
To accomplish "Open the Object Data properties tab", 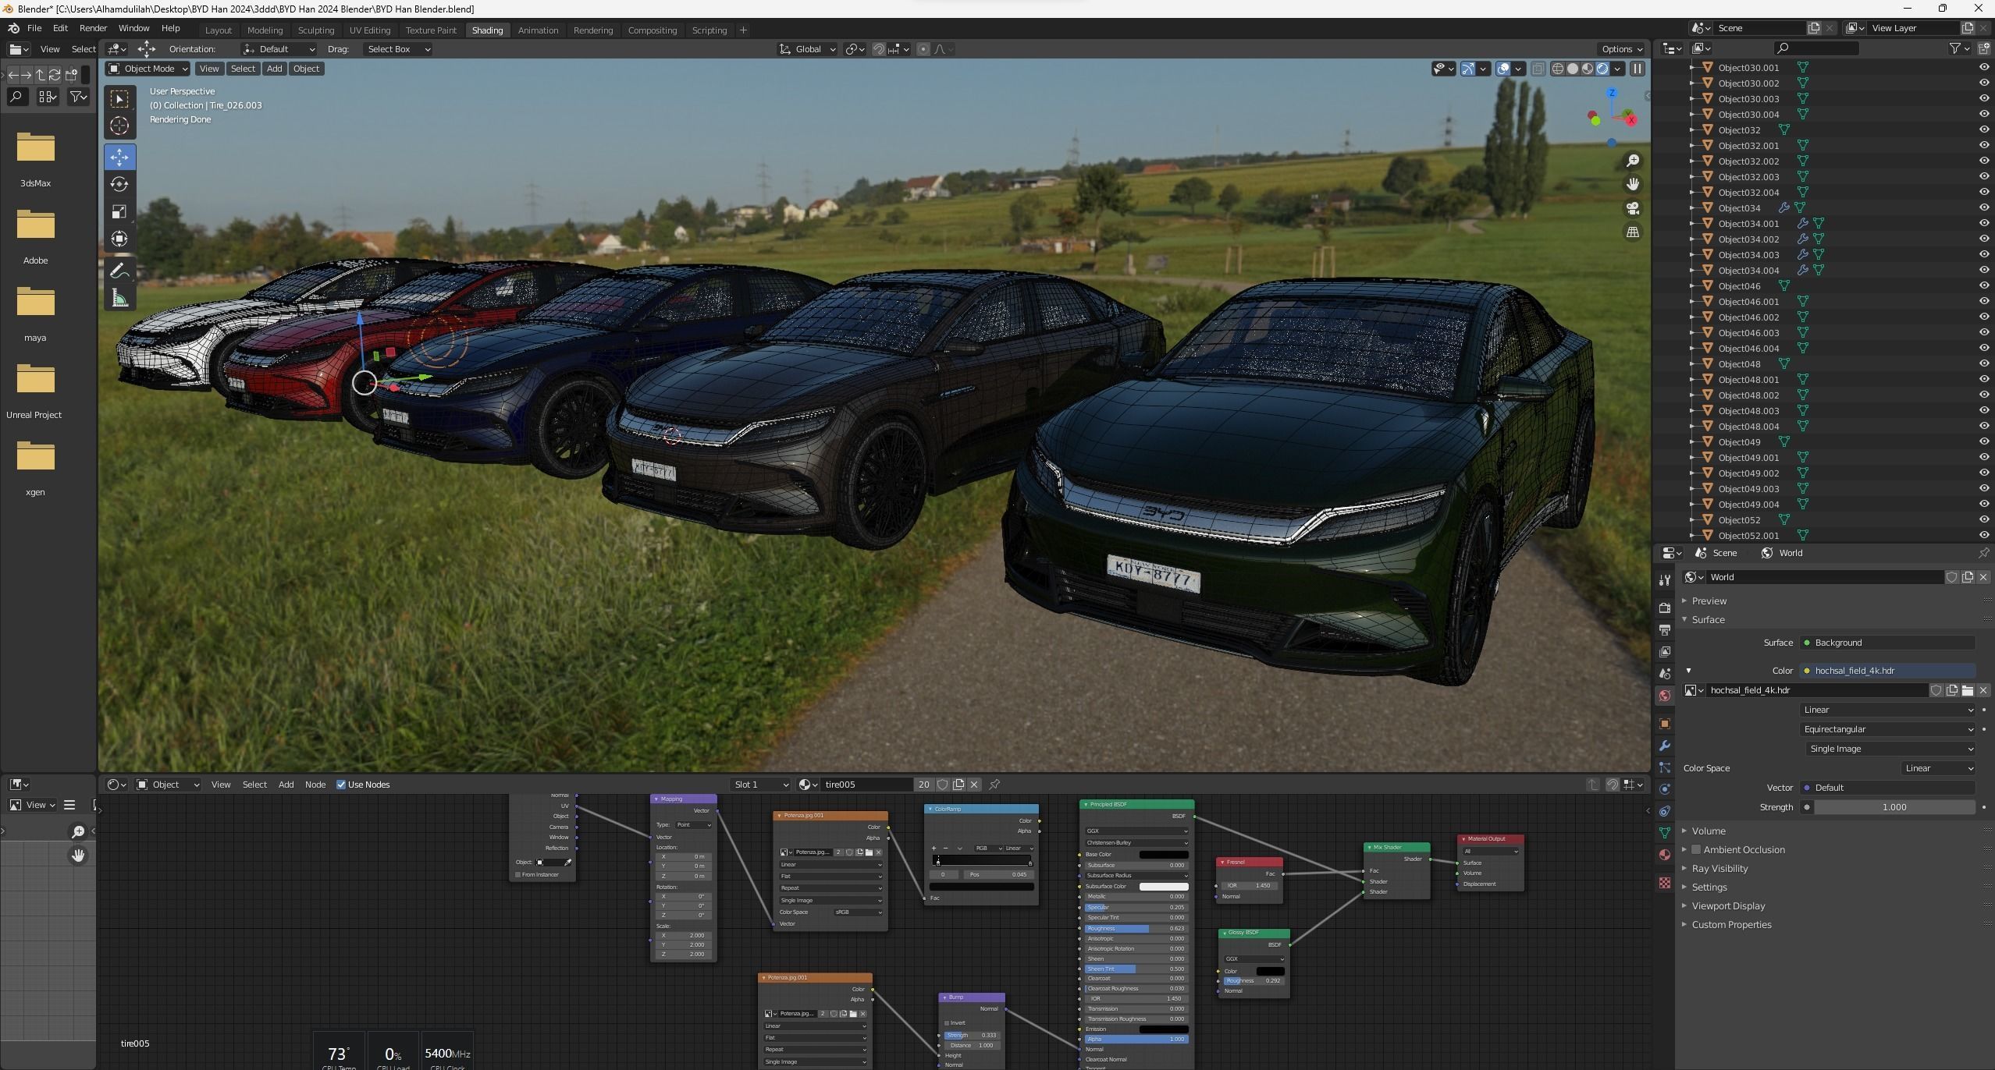I will [1665, 833].
